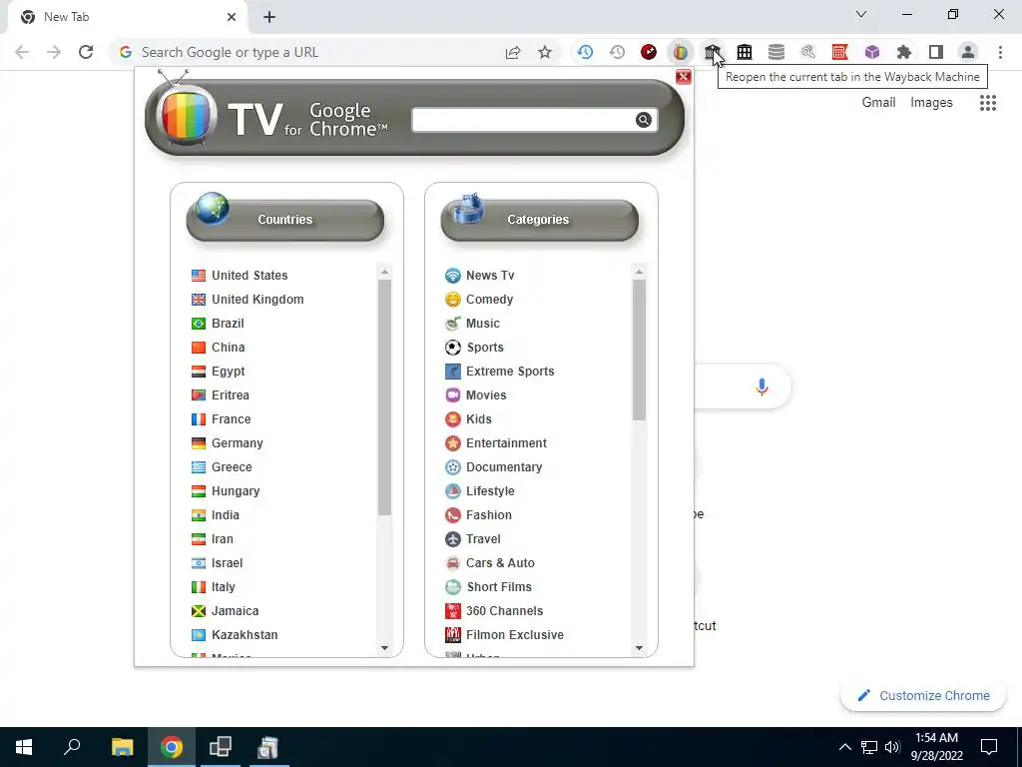Click the purple cube extension icon
This screenshot has width=1022, height=767.
[871, 52]
